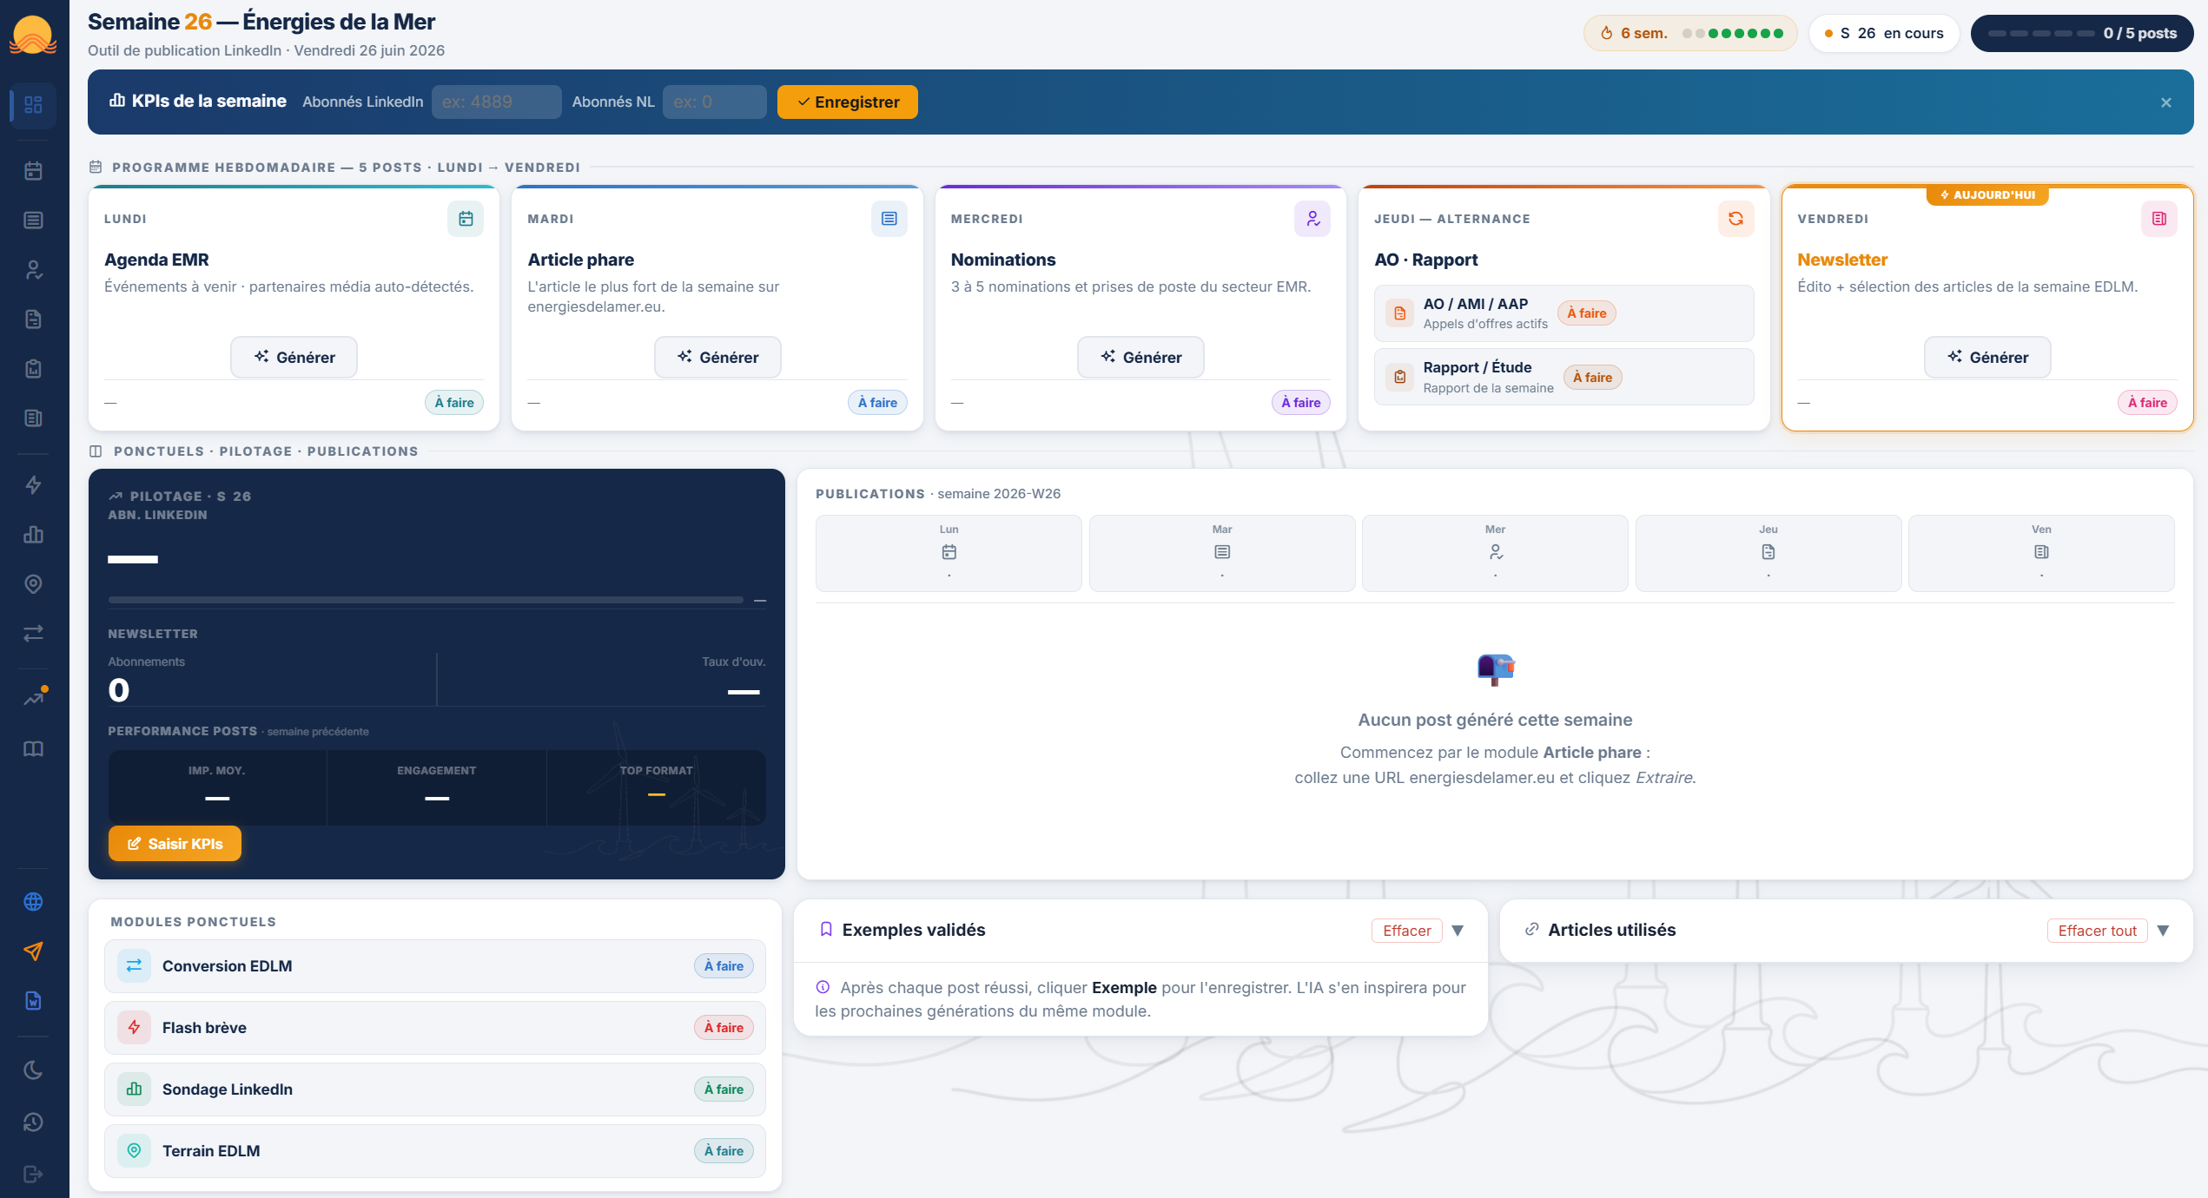The image size is (2208, 1198).
Task: Select the Ven publication day tab
Action: [x=2041, y=553]
